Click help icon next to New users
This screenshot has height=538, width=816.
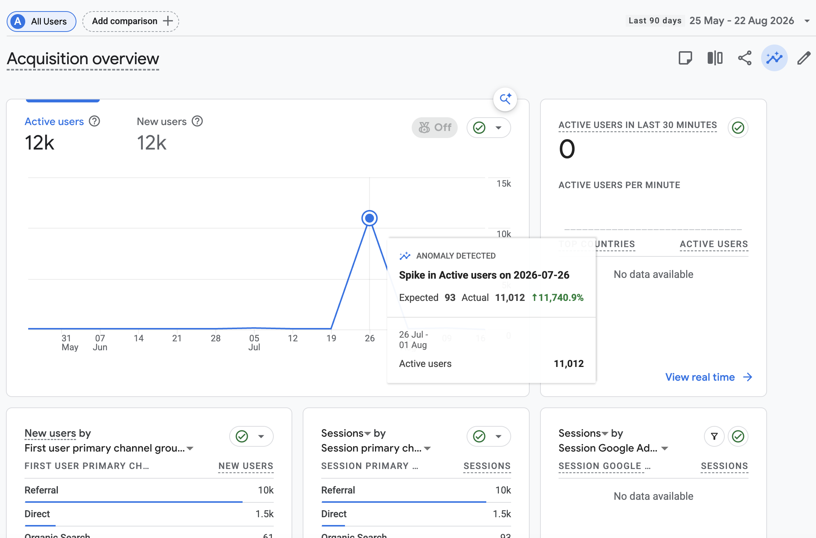[x=197, y=121]
